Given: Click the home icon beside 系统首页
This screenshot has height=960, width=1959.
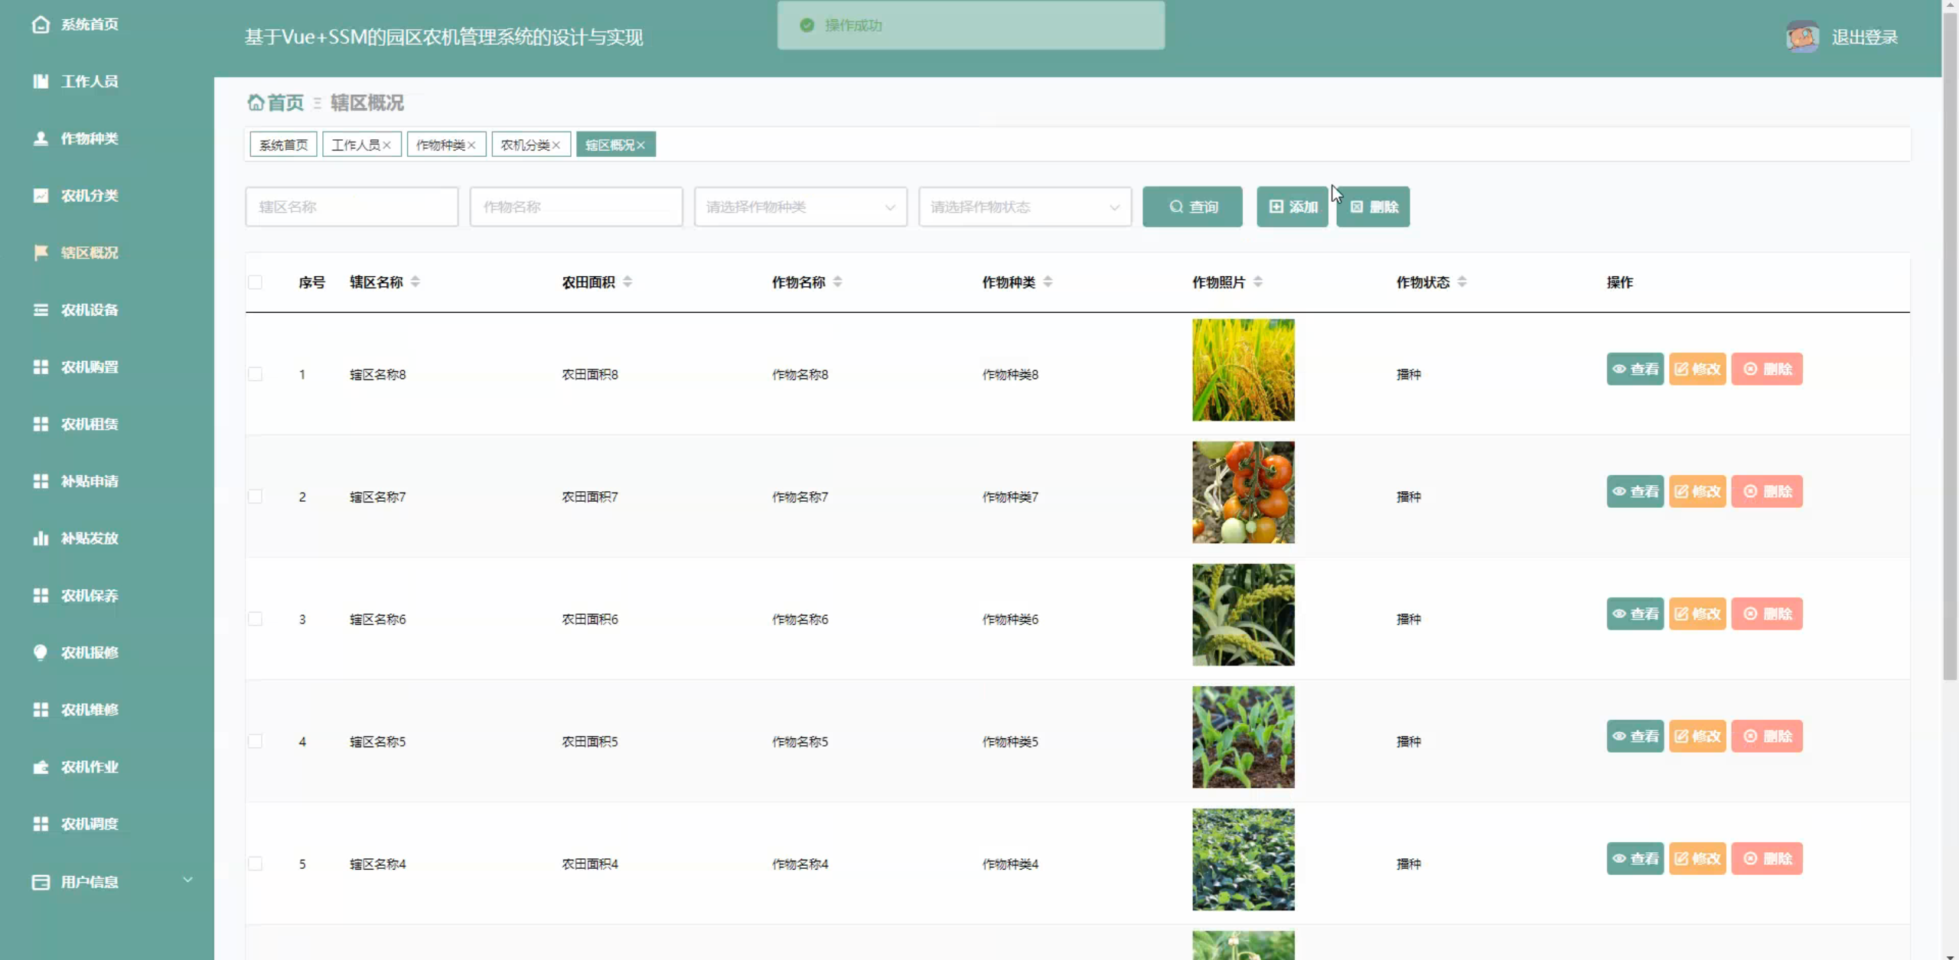Looking at the screenshot, I should [41, 24].
